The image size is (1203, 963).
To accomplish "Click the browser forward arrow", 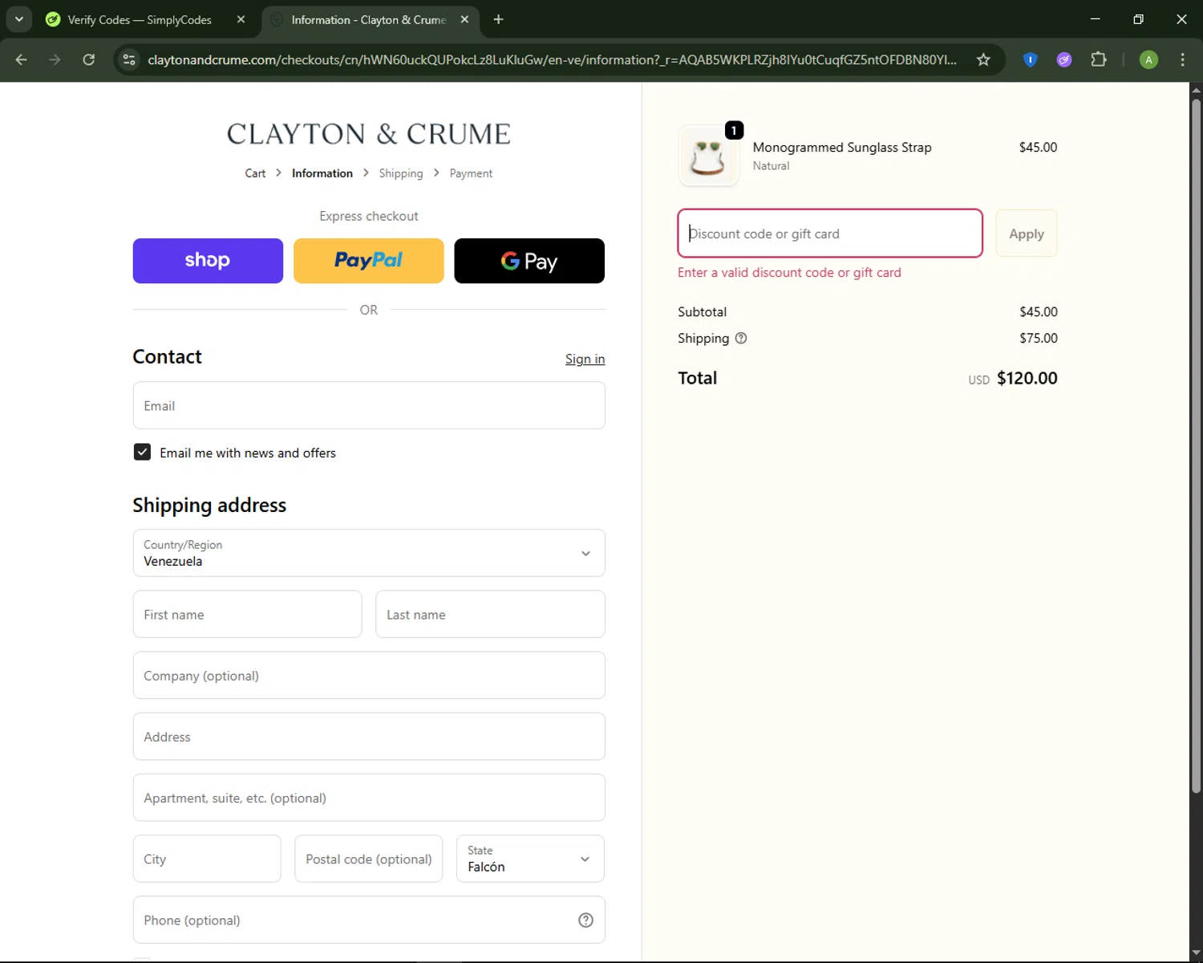I will 55,59.
